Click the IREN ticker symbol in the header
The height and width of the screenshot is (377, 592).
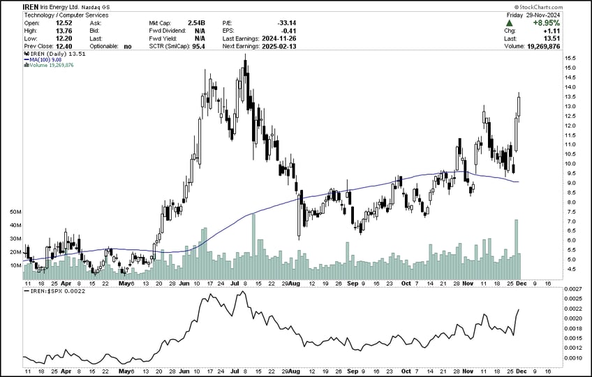[x=31, y=7]
